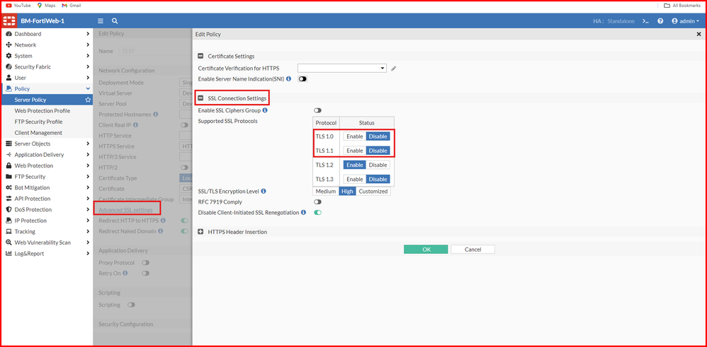Toggle Disable Client-Initiated SSL Renegotiation switch
Image resolution: width=707 pixels, height=347 pixels.
(x=318, y=213)
